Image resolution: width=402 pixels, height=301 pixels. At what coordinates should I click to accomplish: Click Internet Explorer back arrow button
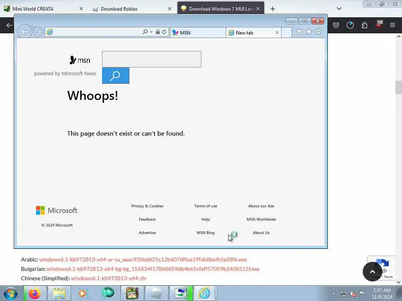tap(24, 32)
